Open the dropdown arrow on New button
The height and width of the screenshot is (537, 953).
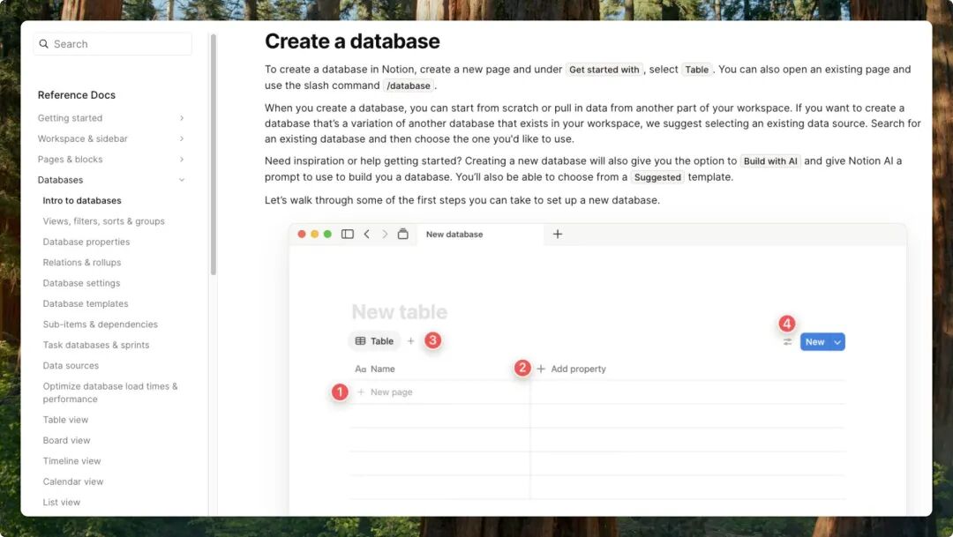[837, 342]
